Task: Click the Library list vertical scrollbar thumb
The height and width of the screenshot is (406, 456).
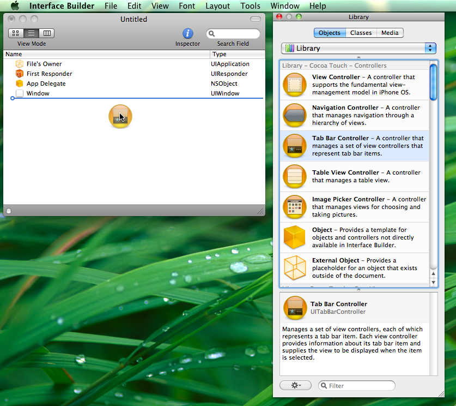Action: [433, 82]
